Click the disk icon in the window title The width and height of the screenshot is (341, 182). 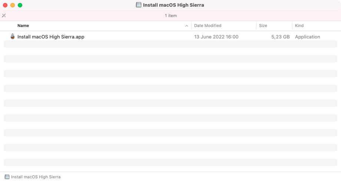click(x=139, y=5)
